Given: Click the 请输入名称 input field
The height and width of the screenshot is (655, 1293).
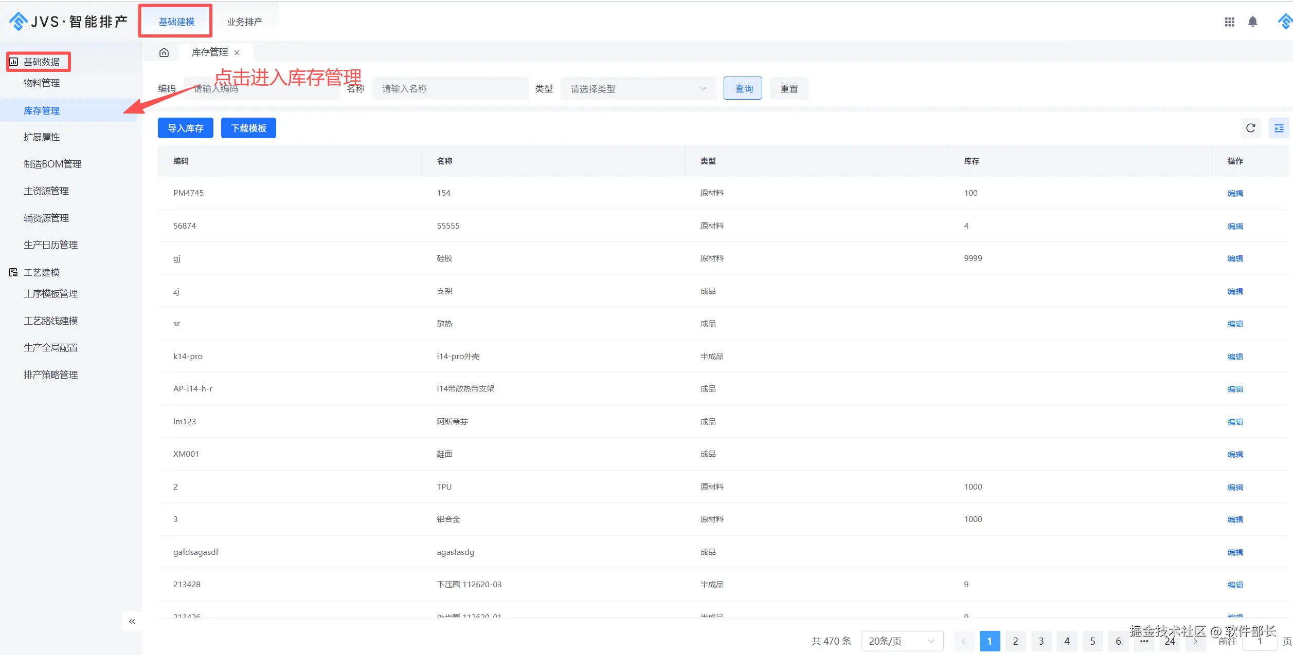Looking at the screenshot, I should click(450, 89).
